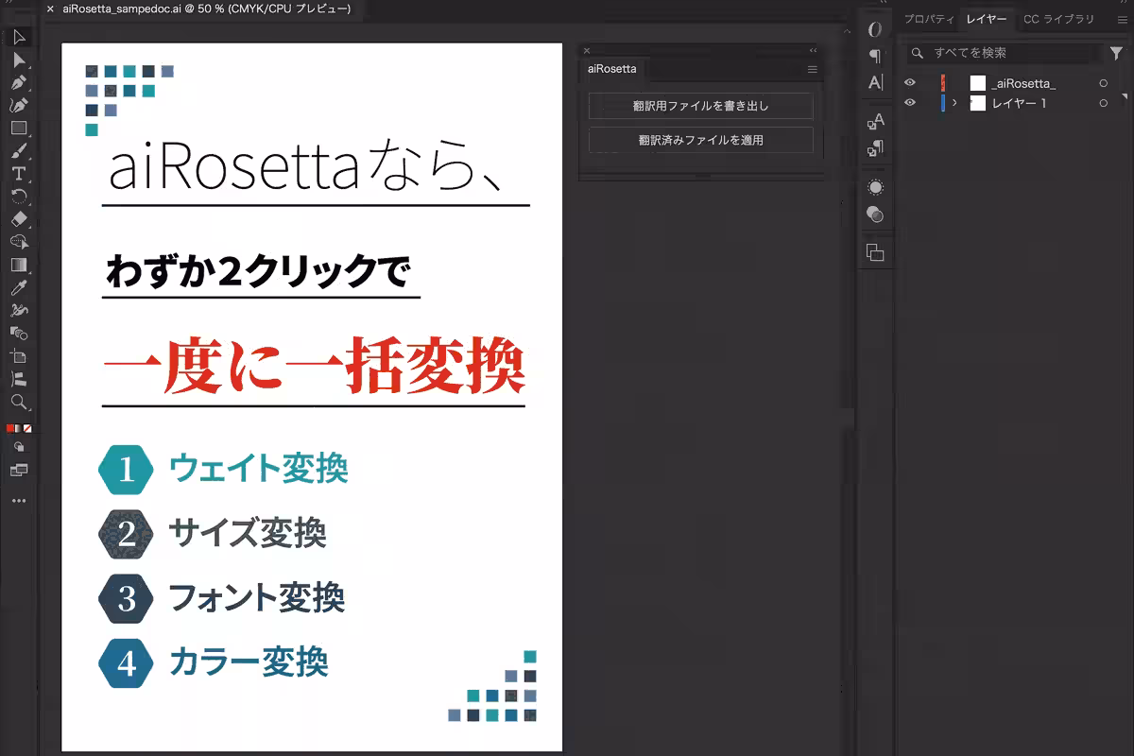The image size is (1134, 756).
Task: Open the Pathfinder panel icon
Action: [x=875, y=252]
